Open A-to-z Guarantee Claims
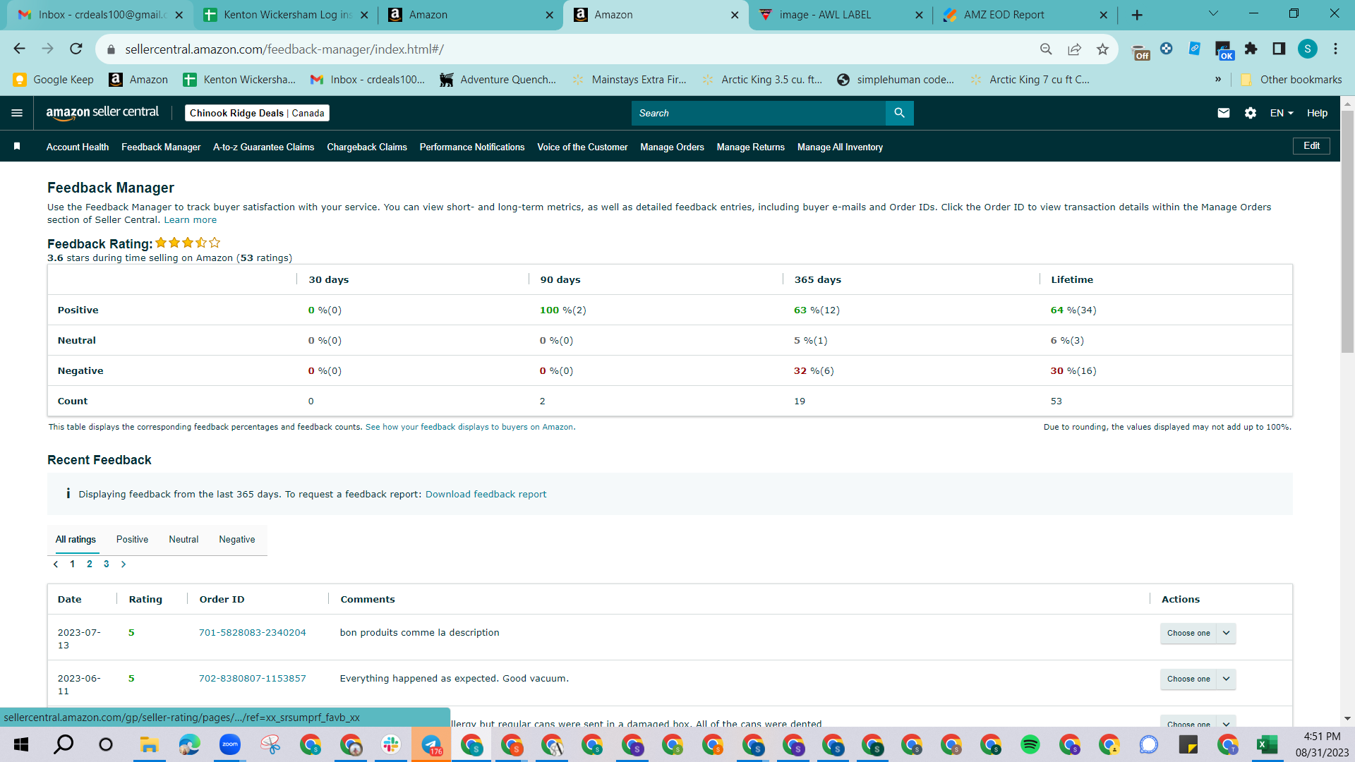This screenshot has width=1355, height=762. coord(263,147)
